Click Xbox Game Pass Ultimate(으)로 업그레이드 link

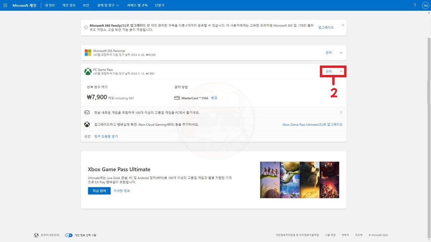tap(312, 124)
